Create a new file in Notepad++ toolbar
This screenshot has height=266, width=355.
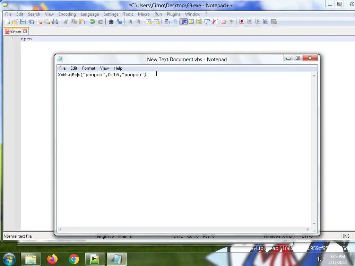[x=8, y=22]
